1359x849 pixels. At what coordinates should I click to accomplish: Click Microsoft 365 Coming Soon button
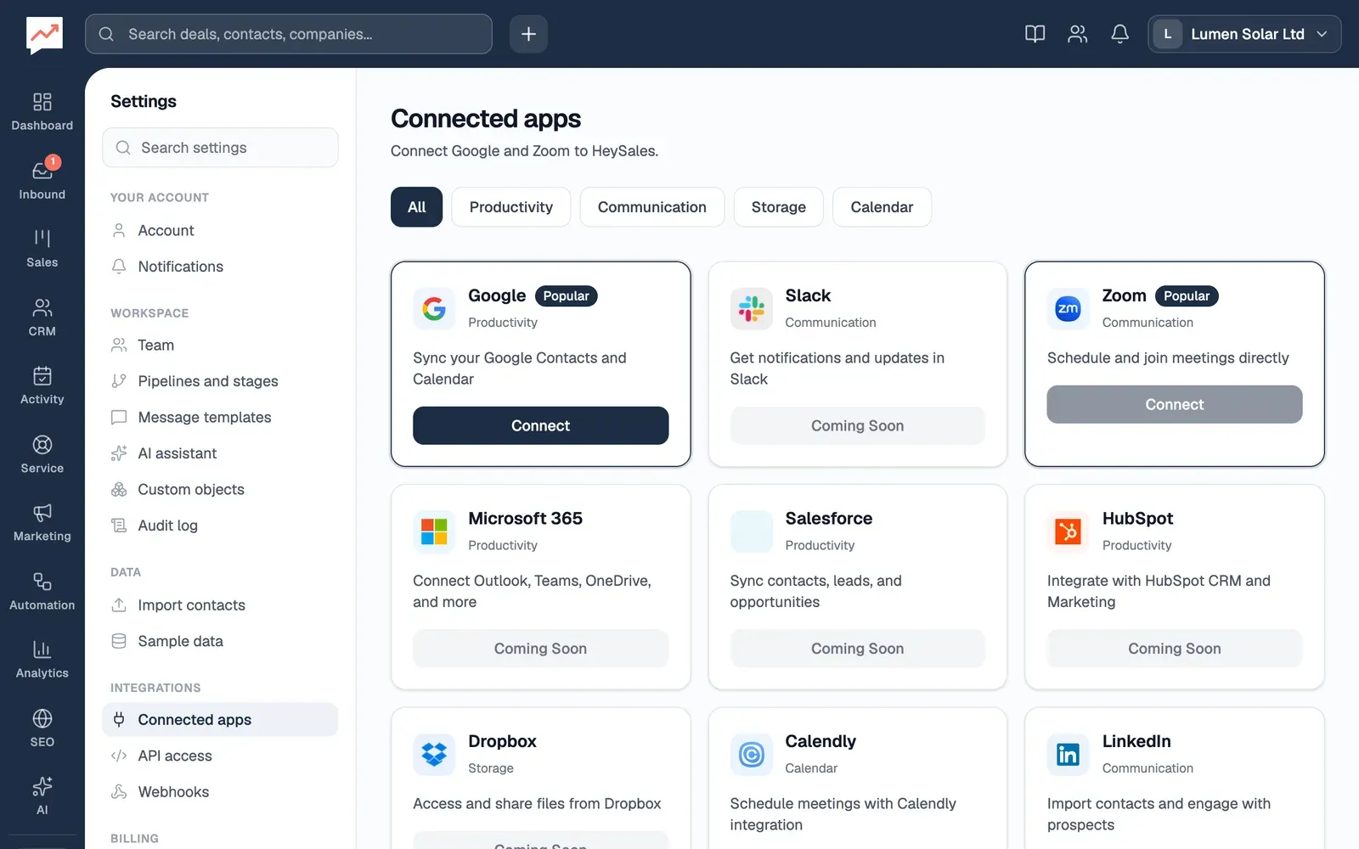pos(540,649)
